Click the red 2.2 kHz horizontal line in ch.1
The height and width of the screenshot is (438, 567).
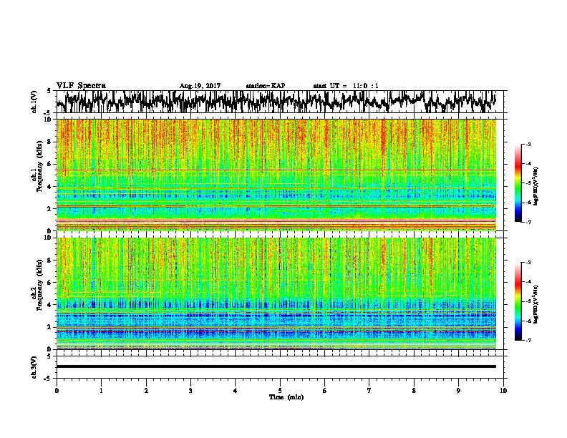(276, 206)
